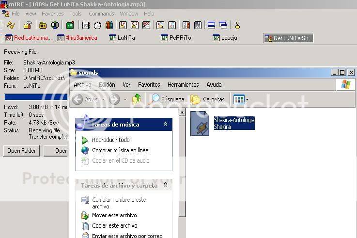Click the DCC Send file icon
The image size is (357, 238).
pos(123,25)
